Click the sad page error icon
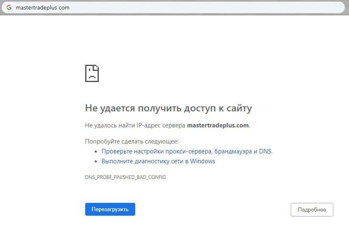 click(92, 73)
